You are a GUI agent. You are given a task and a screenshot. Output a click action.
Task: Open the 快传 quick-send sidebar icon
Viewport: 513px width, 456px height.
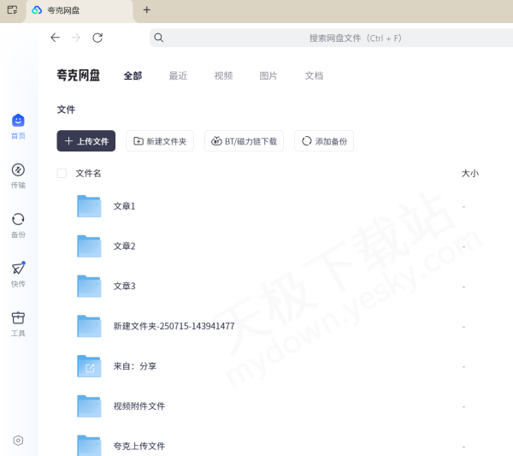pos(18,269)
